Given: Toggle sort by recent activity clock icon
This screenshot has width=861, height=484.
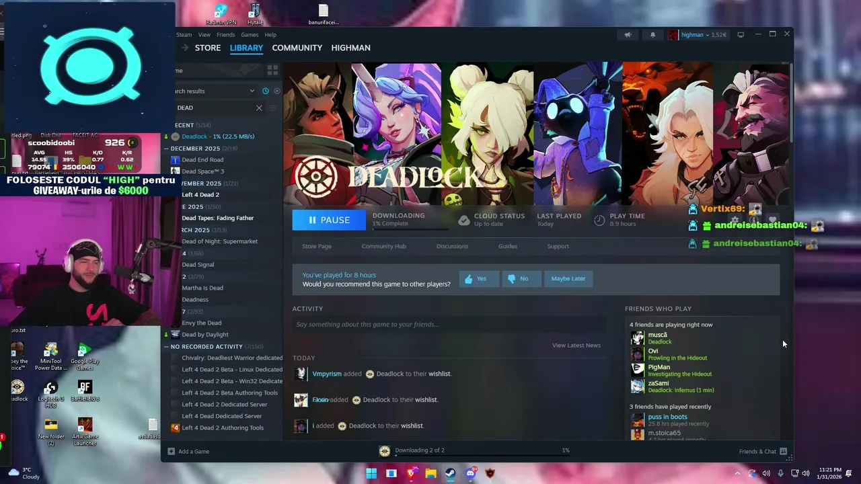Looking at the screenshot, I should [x=266, y=91].
